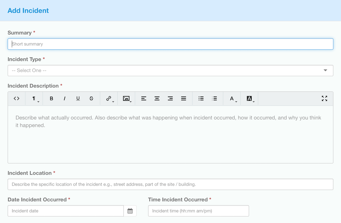This screenshot has width=341, height=223.
Task: Expand editor to fullscreen
Action: [x=324, y=98]
